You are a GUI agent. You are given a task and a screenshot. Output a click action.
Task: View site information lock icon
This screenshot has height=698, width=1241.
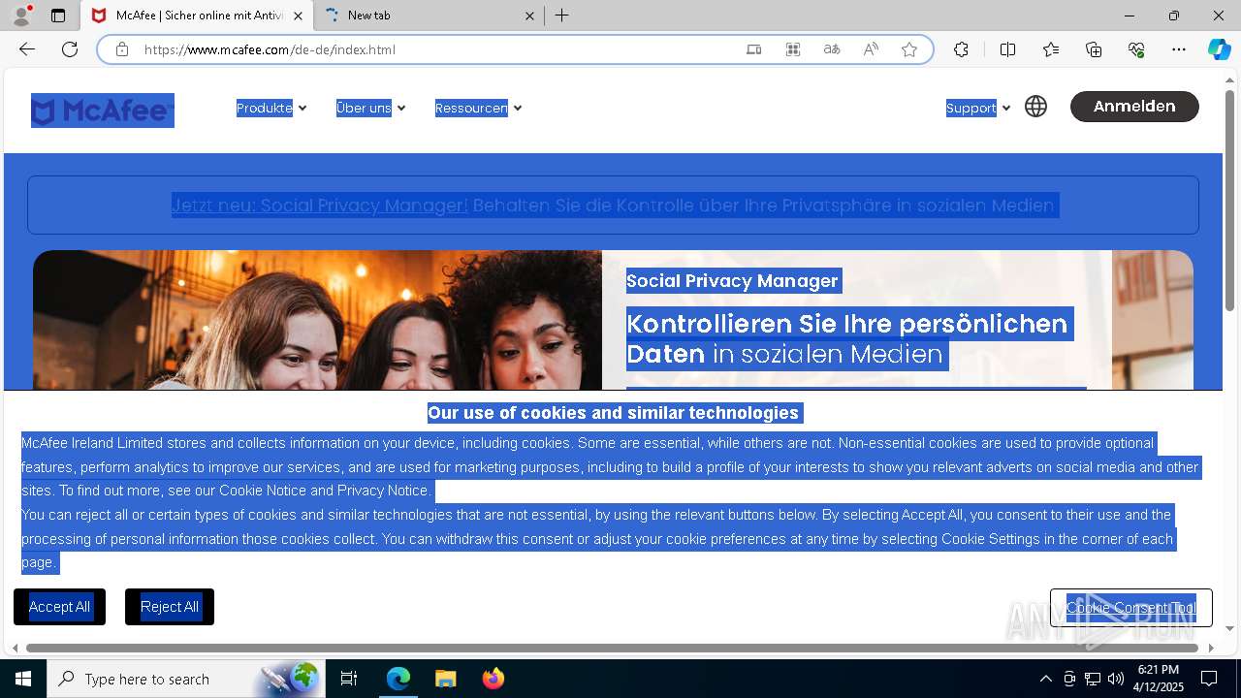[x=121, y=49]
